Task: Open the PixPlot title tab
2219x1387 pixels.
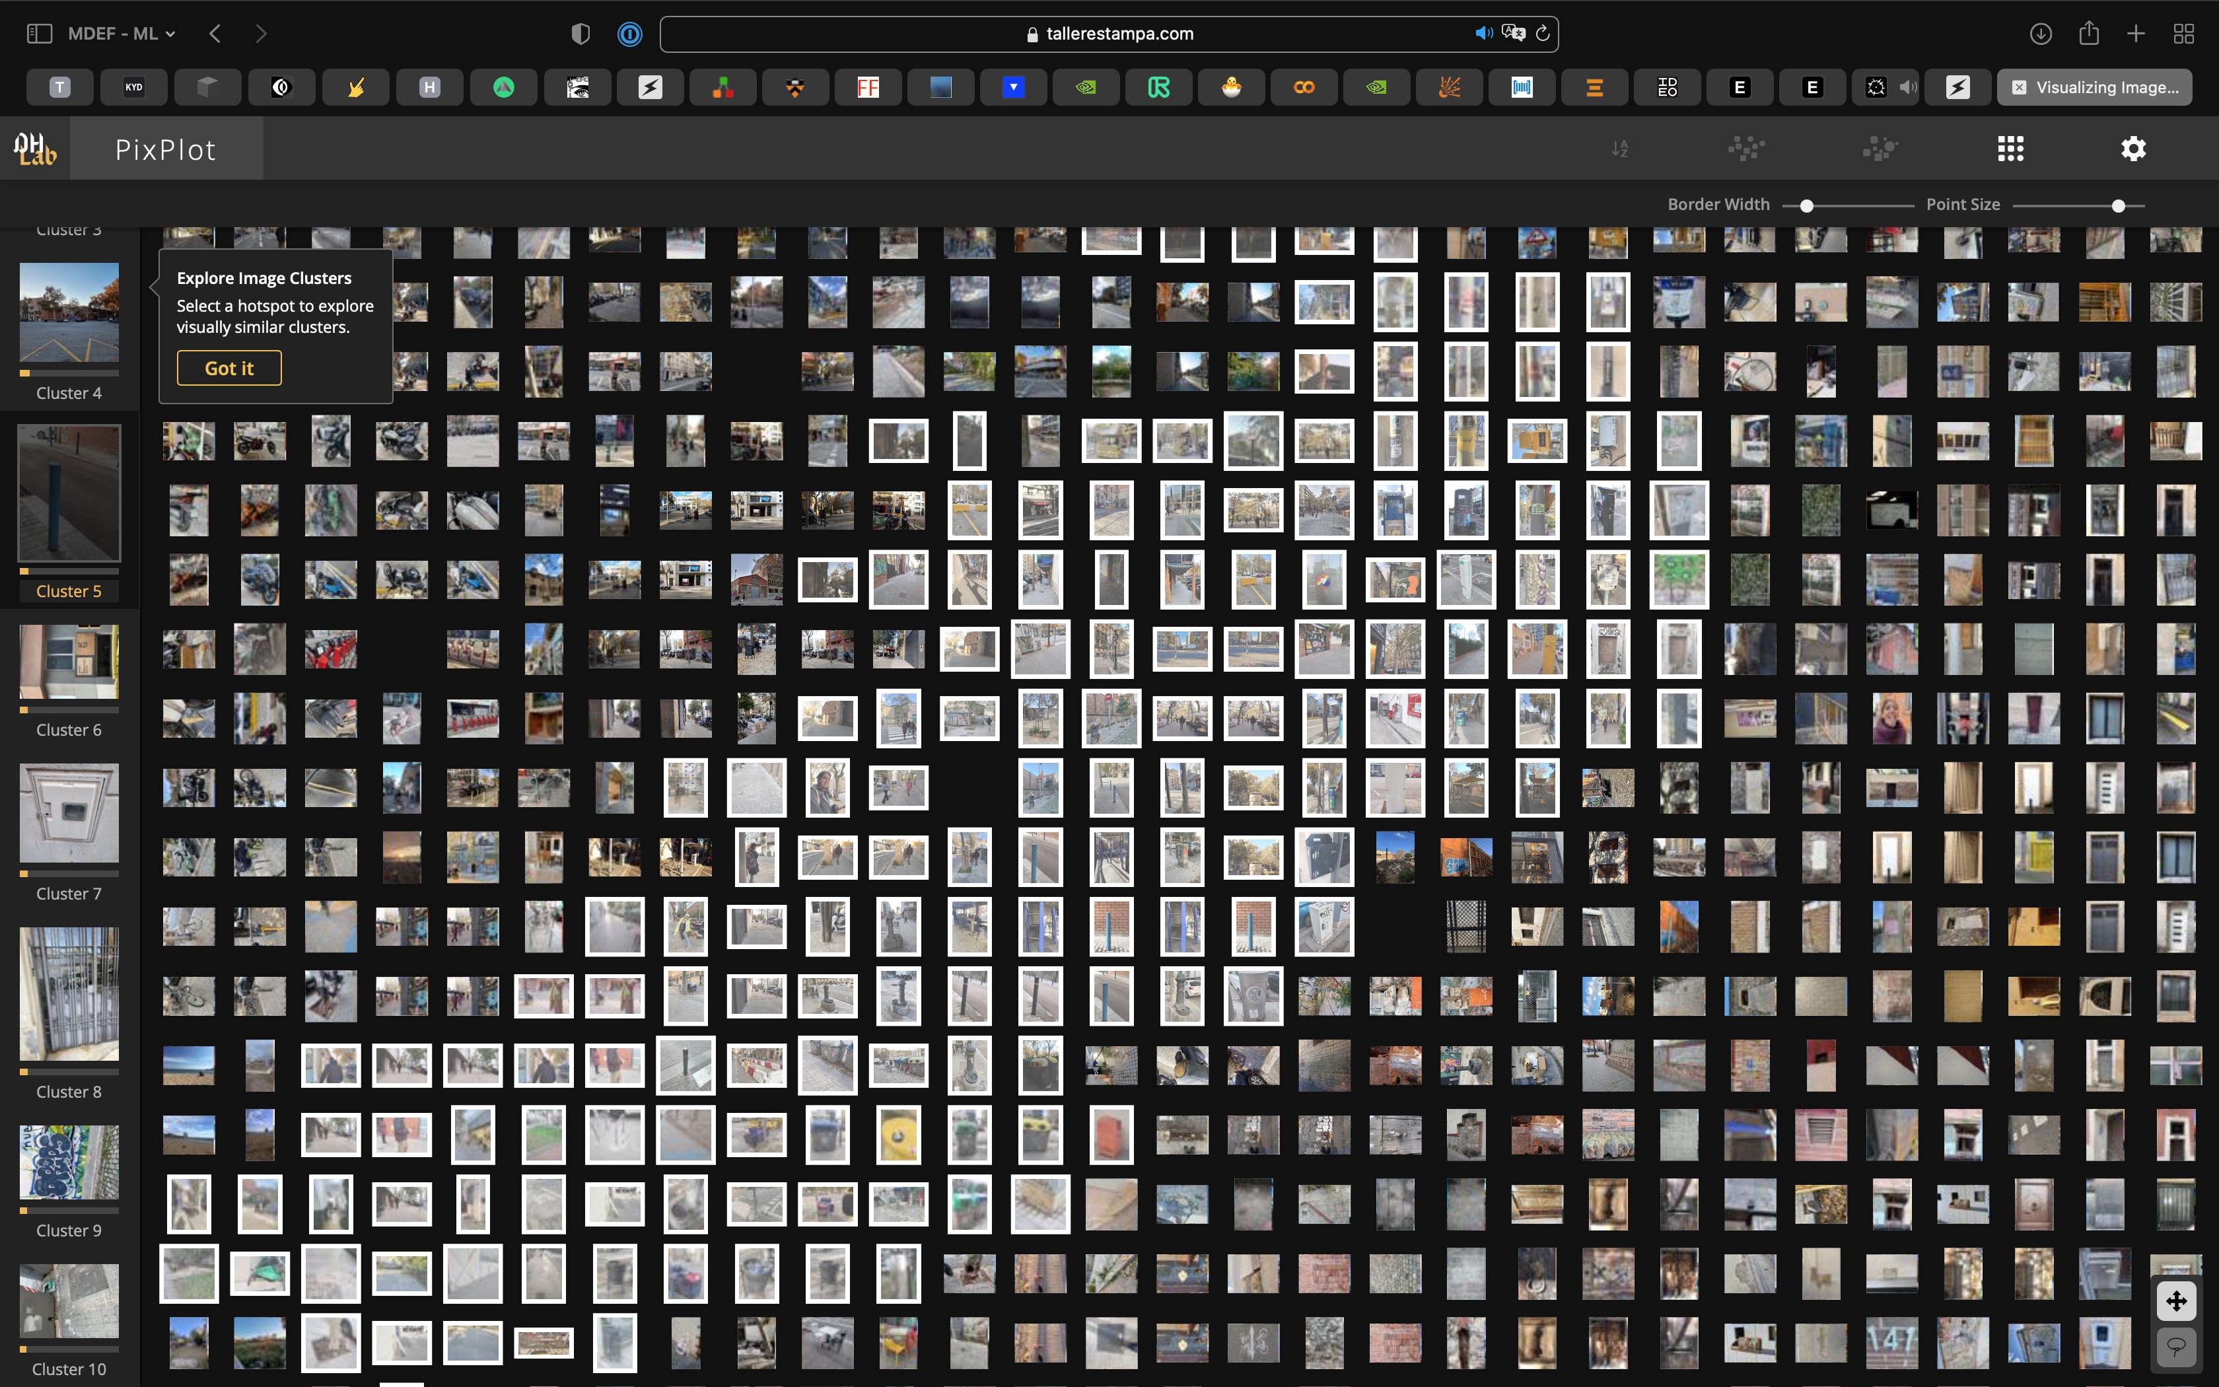Action: 166,149
